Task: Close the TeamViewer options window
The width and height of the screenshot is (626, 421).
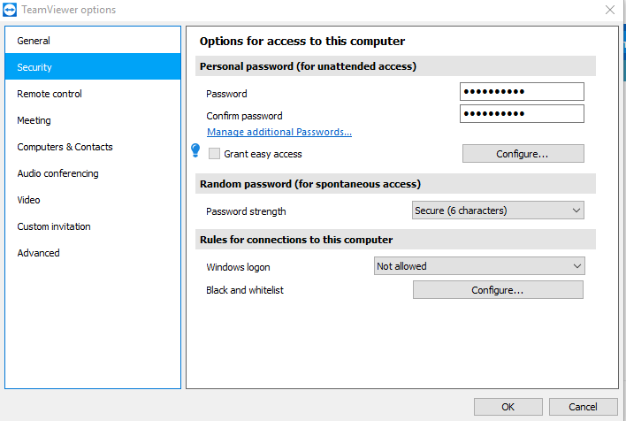Action: [609, 10]
